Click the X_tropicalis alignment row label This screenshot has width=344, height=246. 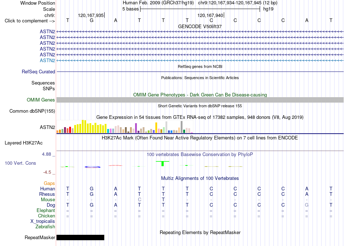pyautogui.click(x=43, y=221)
